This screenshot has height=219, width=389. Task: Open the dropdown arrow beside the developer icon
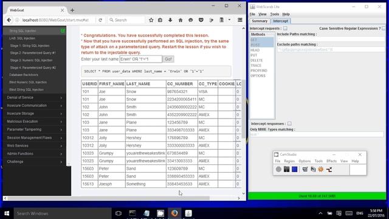(x=230, y=20)
